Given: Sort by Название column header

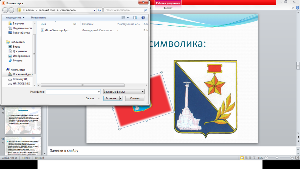Looking at the screenshot, I should [98, 24].
